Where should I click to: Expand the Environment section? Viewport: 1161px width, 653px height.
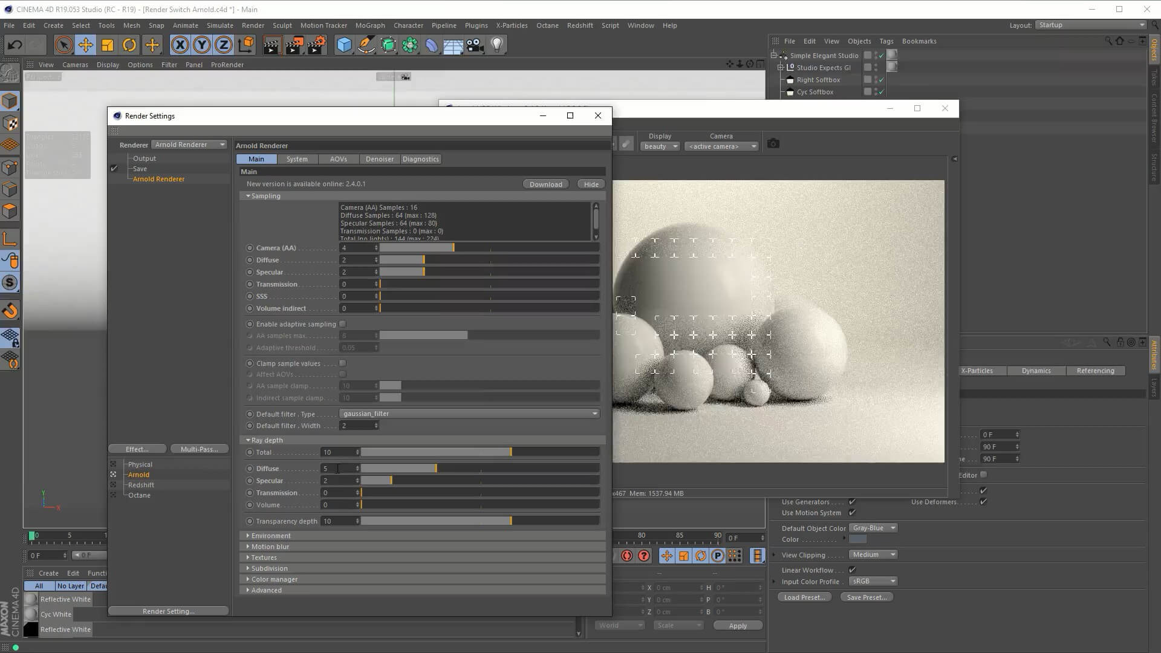pyautogui.click(x=423, y=536)
